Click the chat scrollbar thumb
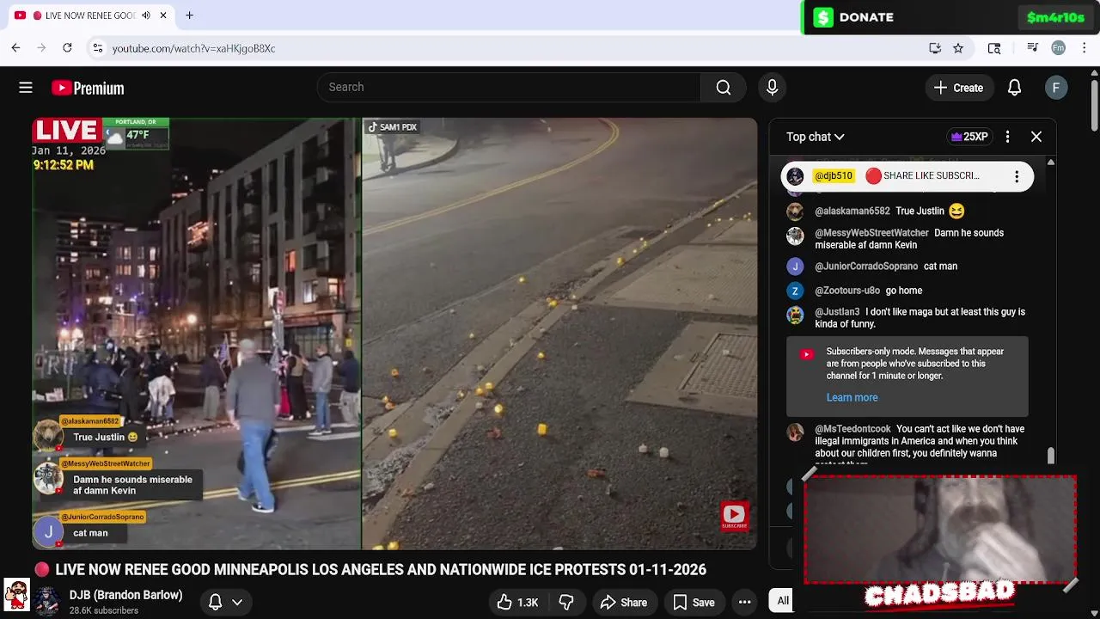The image size is (1100, 619). click(x=1050, y=456)
